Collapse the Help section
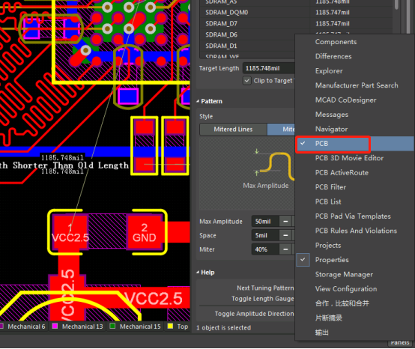The width and height of the screenshot is (415, 349). coord(198,273)
